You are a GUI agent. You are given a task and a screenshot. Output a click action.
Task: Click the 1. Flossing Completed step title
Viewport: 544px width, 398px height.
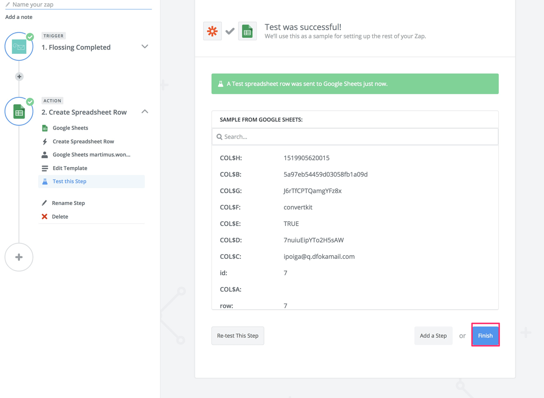(x=76, y=47)
